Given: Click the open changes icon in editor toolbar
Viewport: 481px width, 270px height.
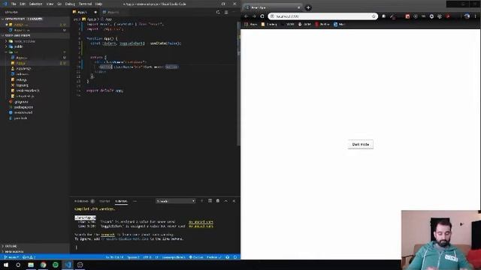Looking at the screenshot, I should 218,12.
